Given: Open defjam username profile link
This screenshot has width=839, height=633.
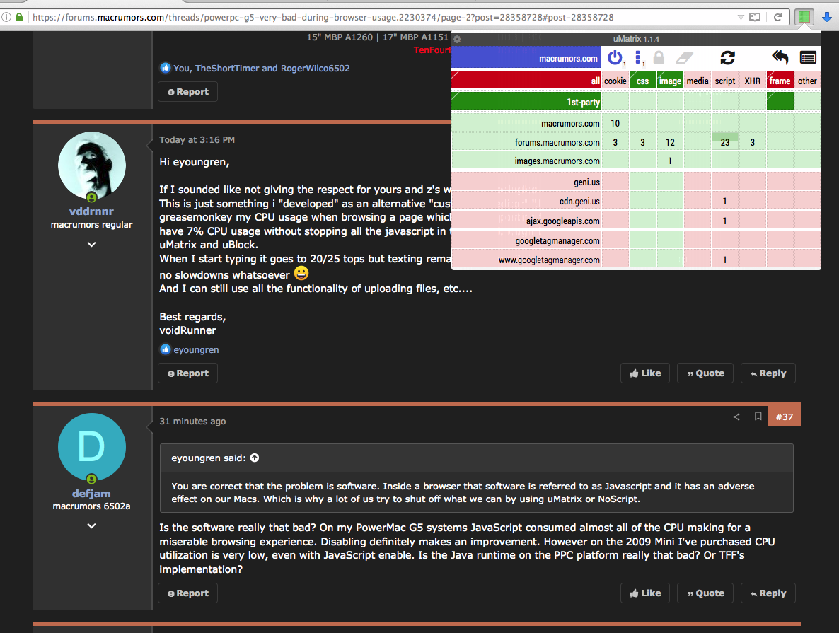Looking at the screenshot, I should pos(91,494).
